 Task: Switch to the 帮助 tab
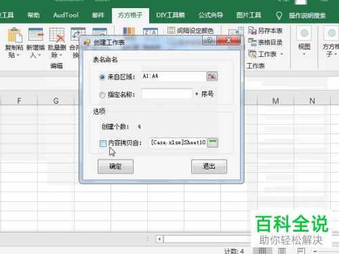[x=33, y=16]
